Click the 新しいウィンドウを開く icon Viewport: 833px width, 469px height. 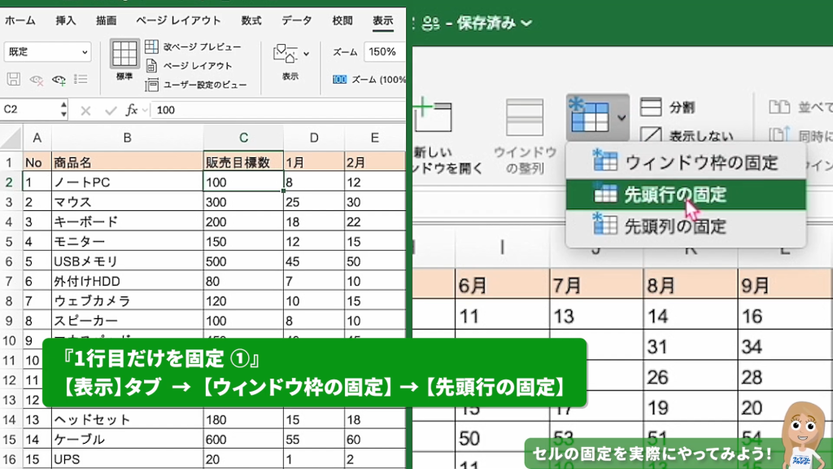pyautogui.click(x=433, y=117)
